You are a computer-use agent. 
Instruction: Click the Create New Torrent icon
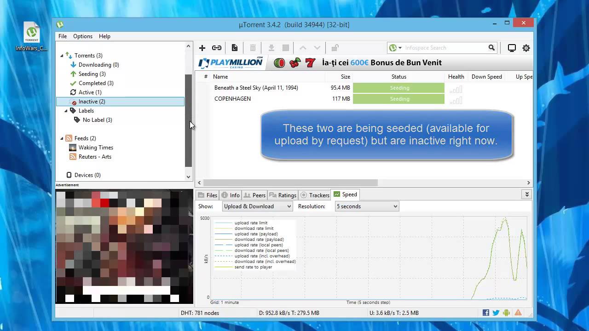[x=235, y=48]
